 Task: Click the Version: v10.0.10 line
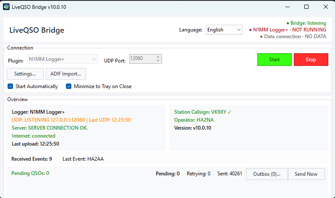193,128
